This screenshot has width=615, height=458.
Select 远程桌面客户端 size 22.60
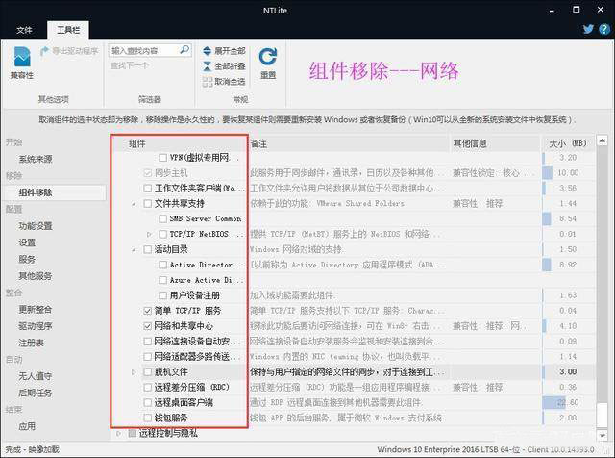point(568,402)
